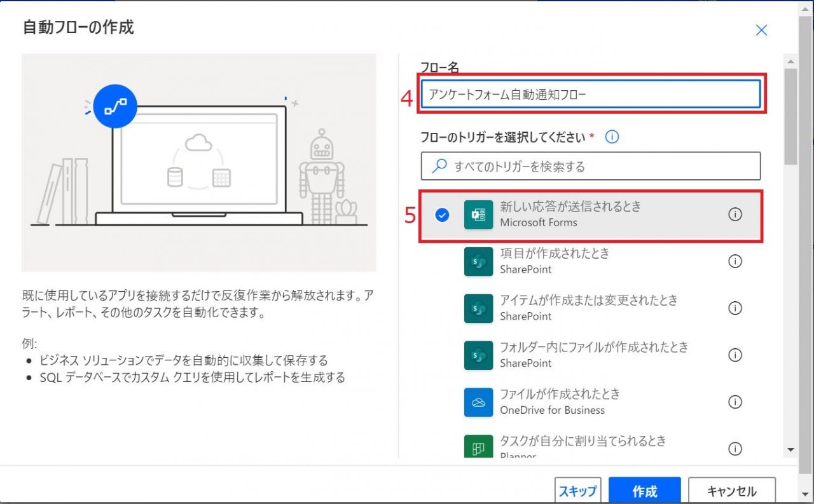The height and width of the screenshot is (504, 814).
Task: Click the search magnifier icon
Action: (439, 167)
